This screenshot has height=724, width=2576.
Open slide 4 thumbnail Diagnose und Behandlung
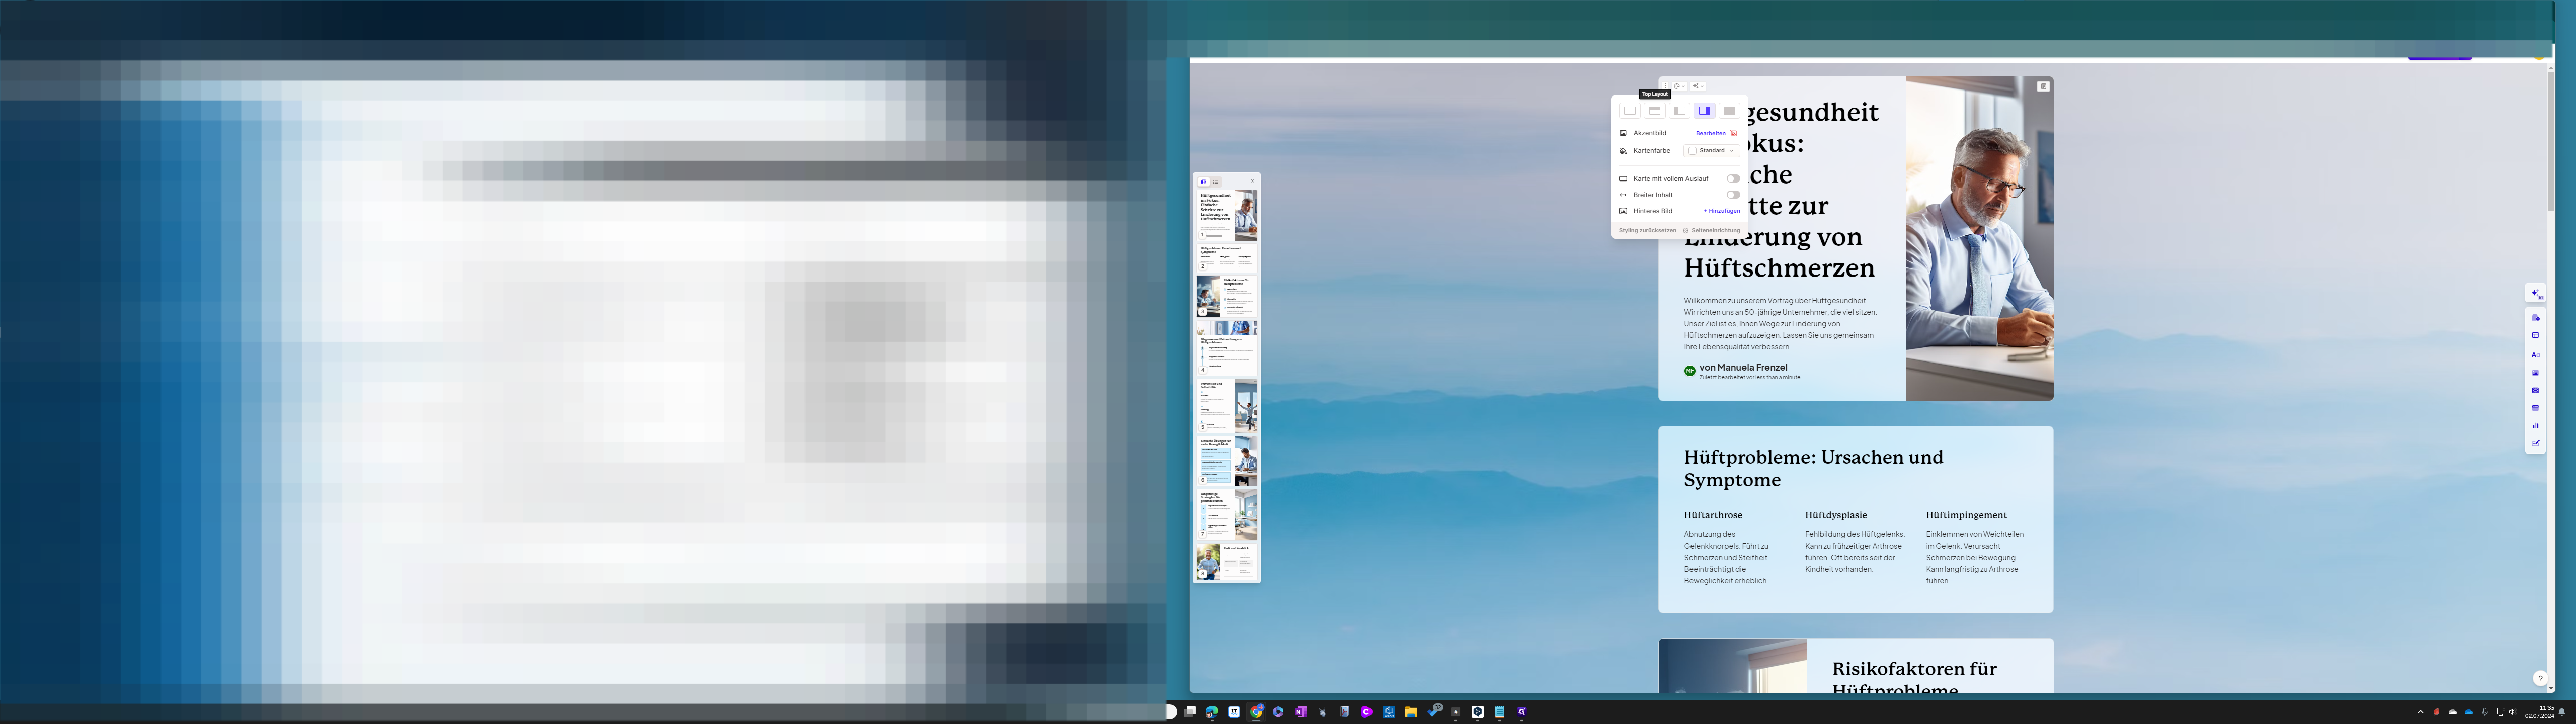click(1227, 347)
